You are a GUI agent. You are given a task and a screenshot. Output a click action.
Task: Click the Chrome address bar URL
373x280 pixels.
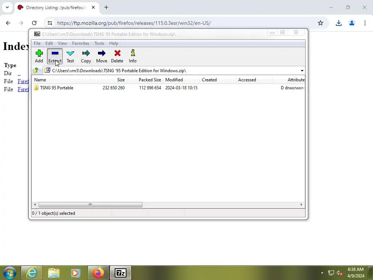click(x=134, y=23)
